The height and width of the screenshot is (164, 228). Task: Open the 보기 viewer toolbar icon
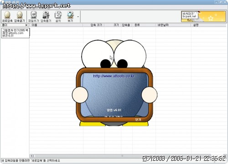click(x=70, y=16)
